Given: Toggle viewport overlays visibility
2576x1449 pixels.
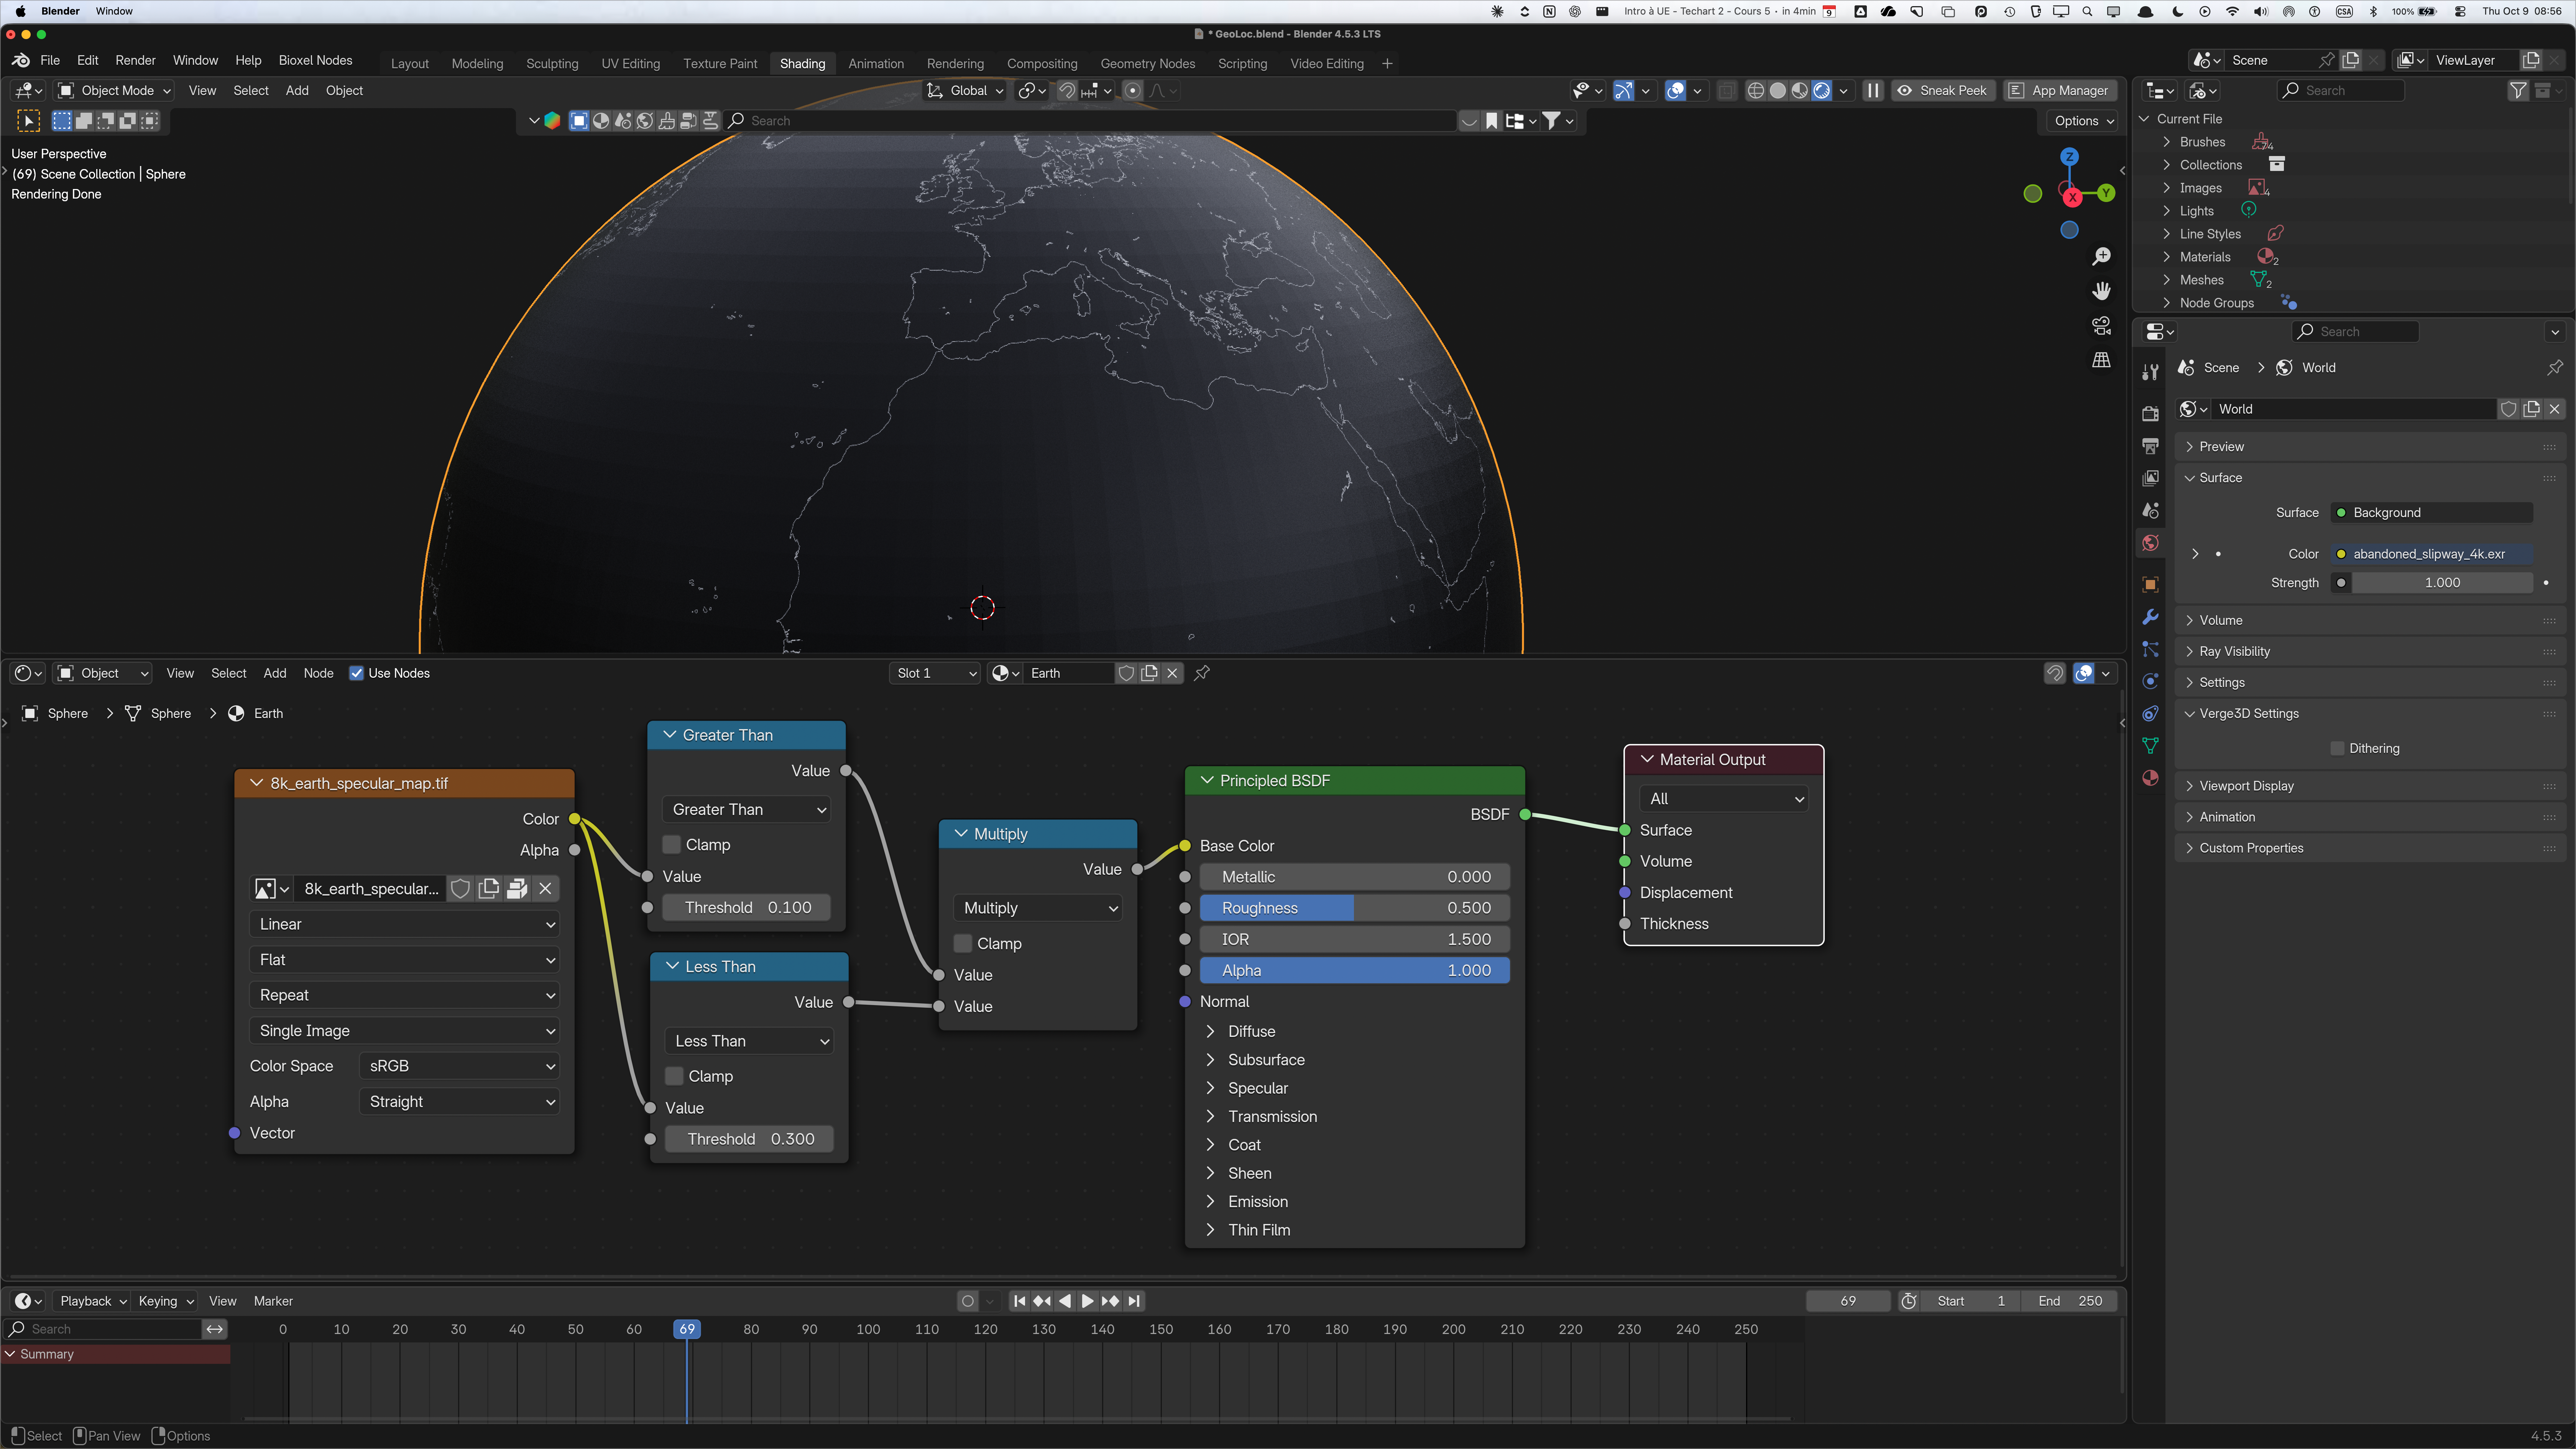Looking at the screenshot, I should tap(1675, 91).
